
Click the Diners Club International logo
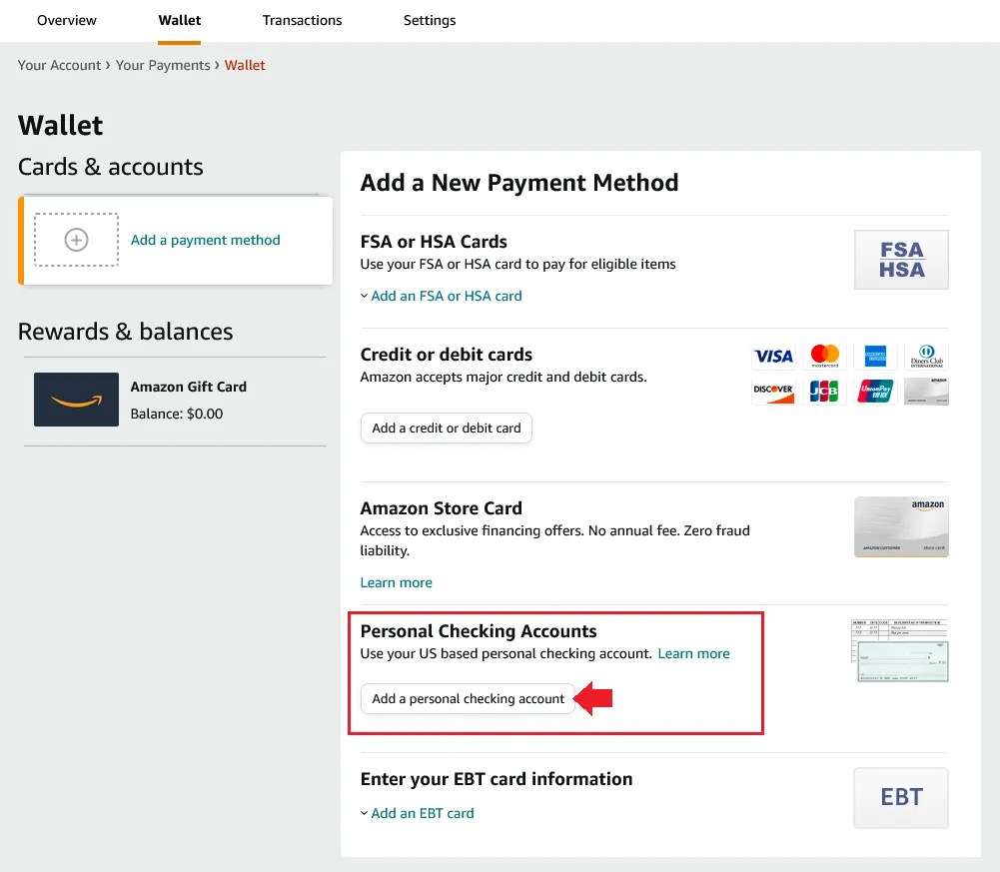point(926,356)
